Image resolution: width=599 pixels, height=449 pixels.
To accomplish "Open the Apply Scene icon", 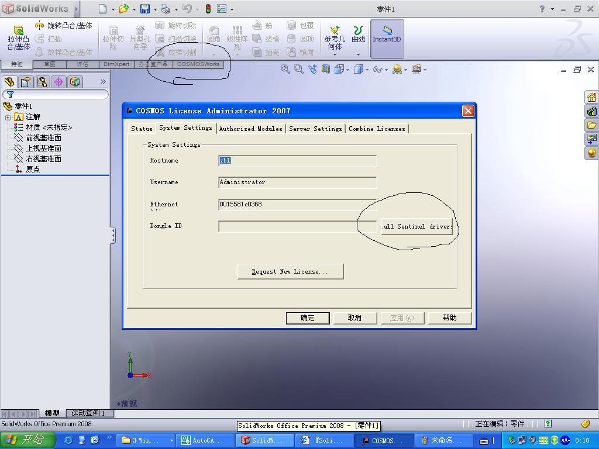I will tap(397, 69).
